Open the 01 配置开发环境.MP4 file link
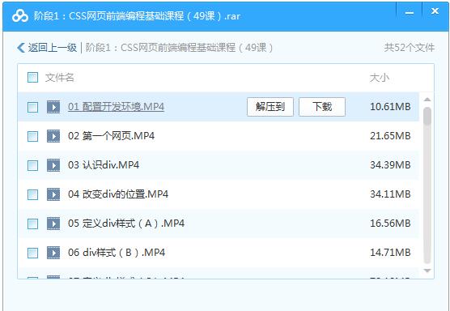 click(x=116, y=107)
